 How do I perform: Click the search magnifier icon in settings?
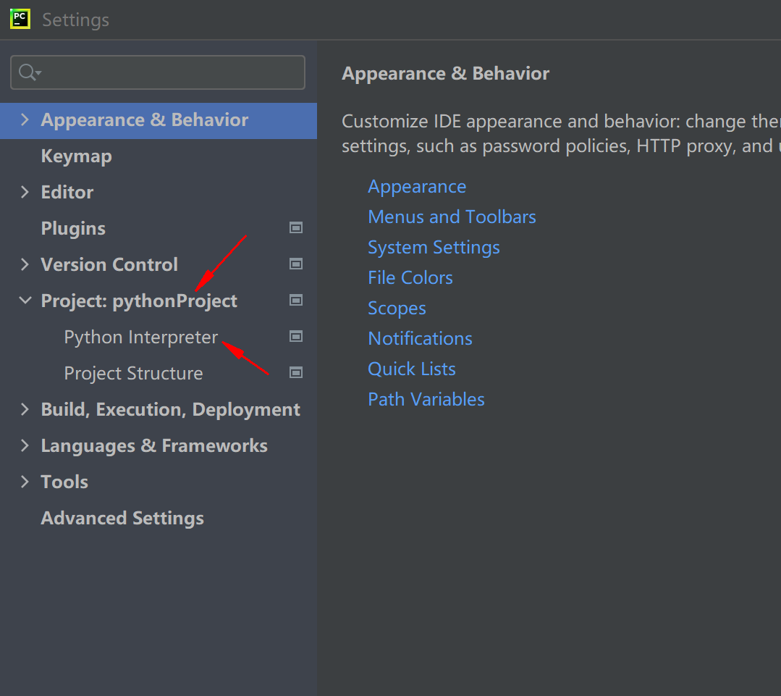(28, 72)
